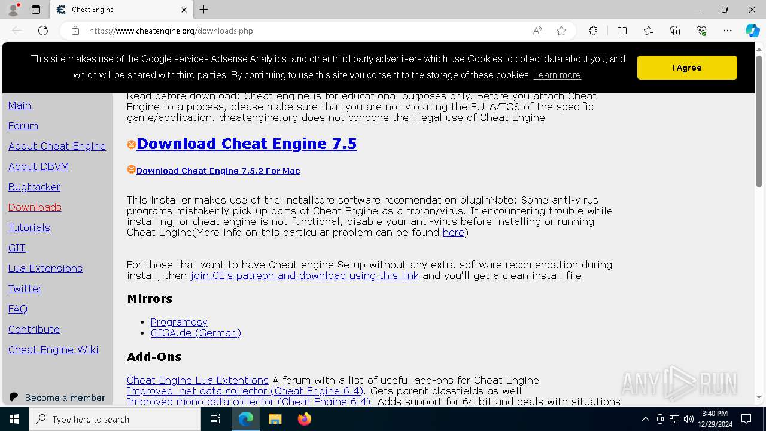
Task: Open the Extensions puzzle icon
Action: 593,31
